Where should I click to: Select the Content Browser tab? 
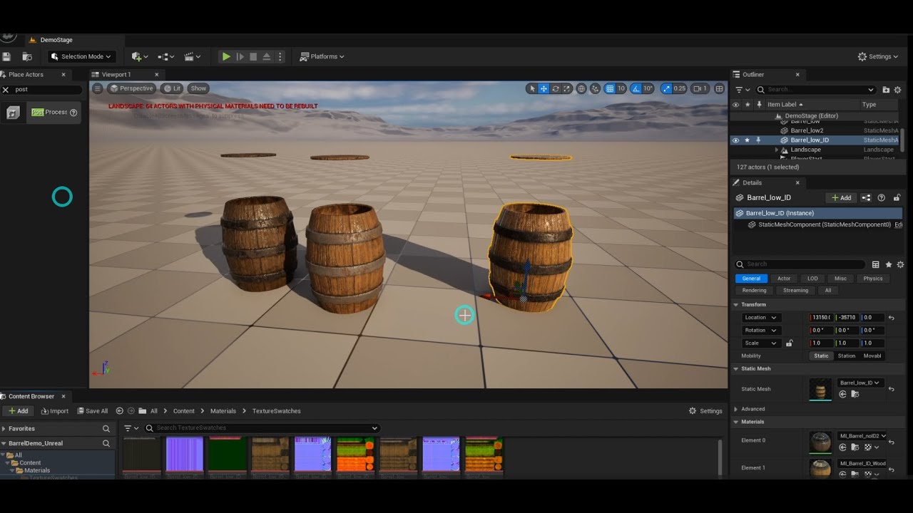(31, 396)
